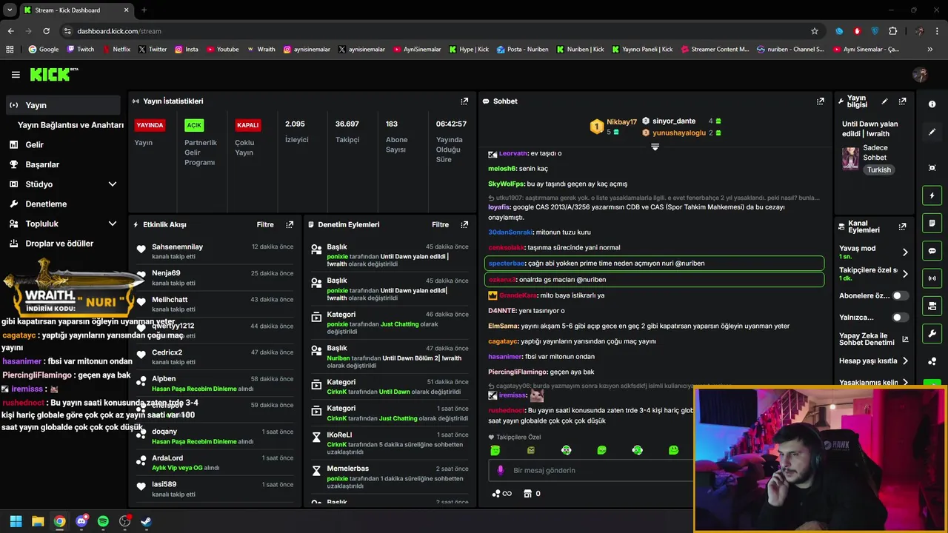Click the Kick logo
The height and width of the screenshot is (533, 948).
point(53,74)
